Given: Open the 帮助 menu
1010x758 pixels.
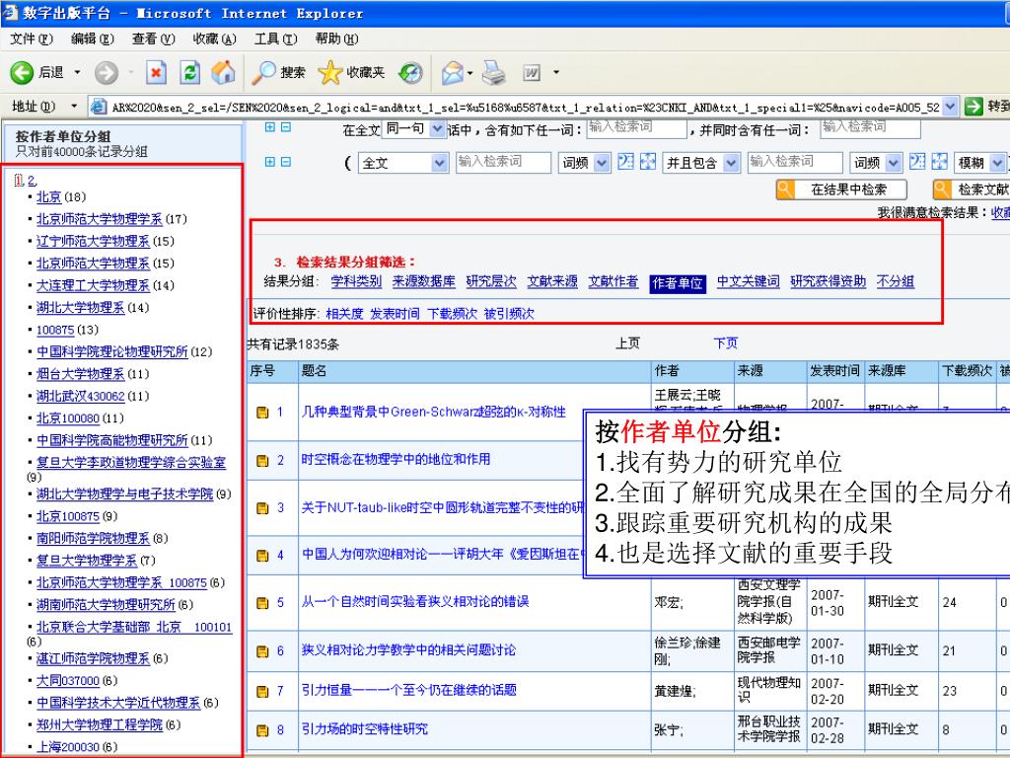Looking at the screenshot, I should (x=336, y=39).
